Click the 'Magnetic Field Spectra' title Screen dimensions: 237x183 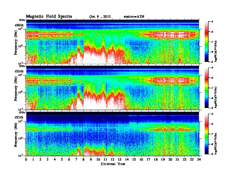tap(49, 16)
